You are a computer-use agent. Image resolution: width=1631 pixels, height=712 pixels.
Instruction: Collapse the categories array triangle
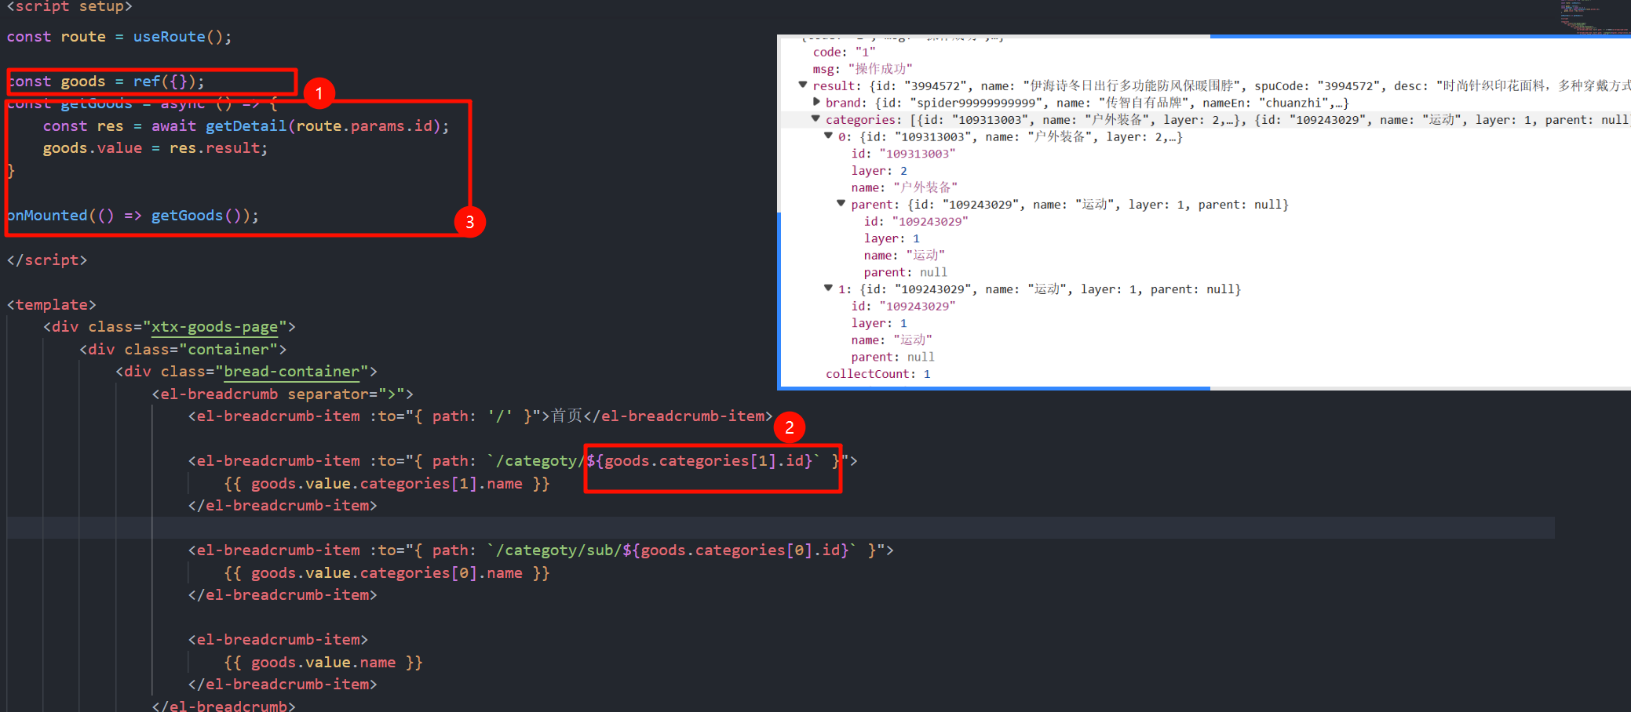[815, 119]
